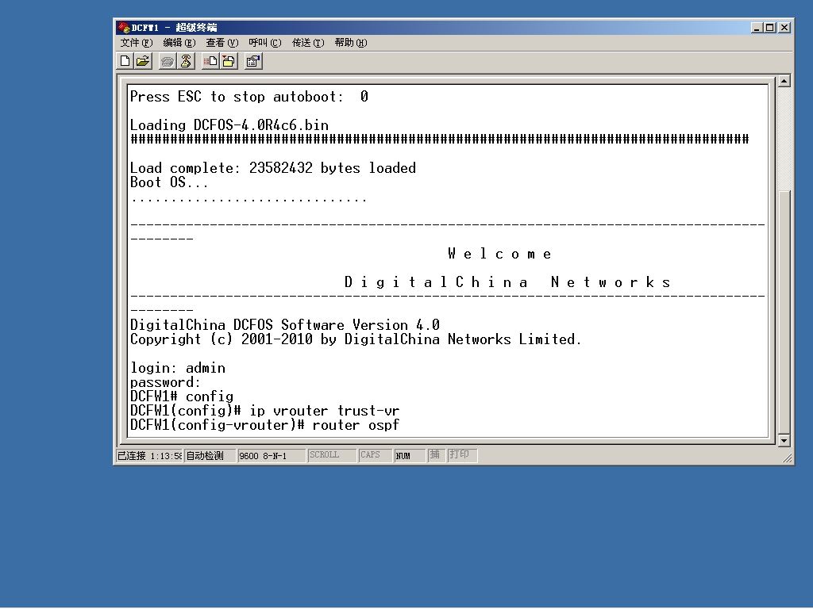Click the 9600 8-N-1 status entry
The image size is (813, 609).
tap(271, 456)
